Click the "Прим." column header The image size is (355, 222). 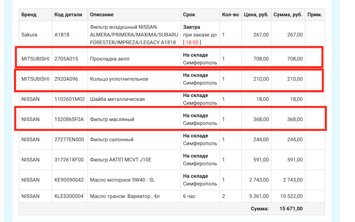coord(315,15)
